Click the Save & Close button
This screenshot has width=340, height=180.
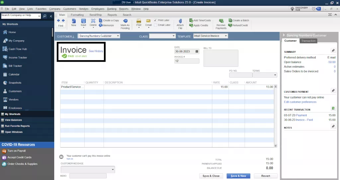tap(211, 176)
